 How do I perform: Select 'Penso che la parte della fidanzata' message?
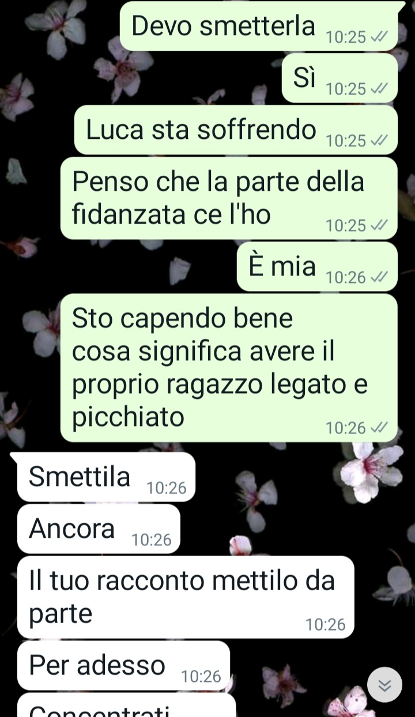pyautogui.click(x=229, y=198)
